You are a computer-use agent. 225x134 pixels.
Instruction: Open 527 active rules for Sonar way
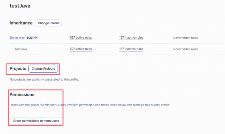[81, 38]
